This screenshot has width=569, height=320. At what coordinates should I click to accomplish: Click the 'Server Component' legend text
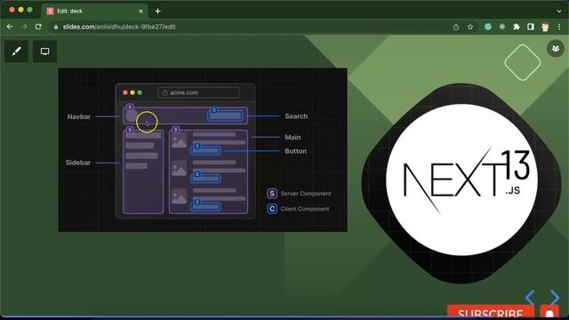click(x=306, y=194)
